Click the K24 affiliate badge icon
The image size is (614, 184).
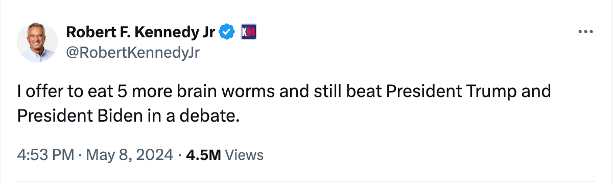[x=248, y=32]
